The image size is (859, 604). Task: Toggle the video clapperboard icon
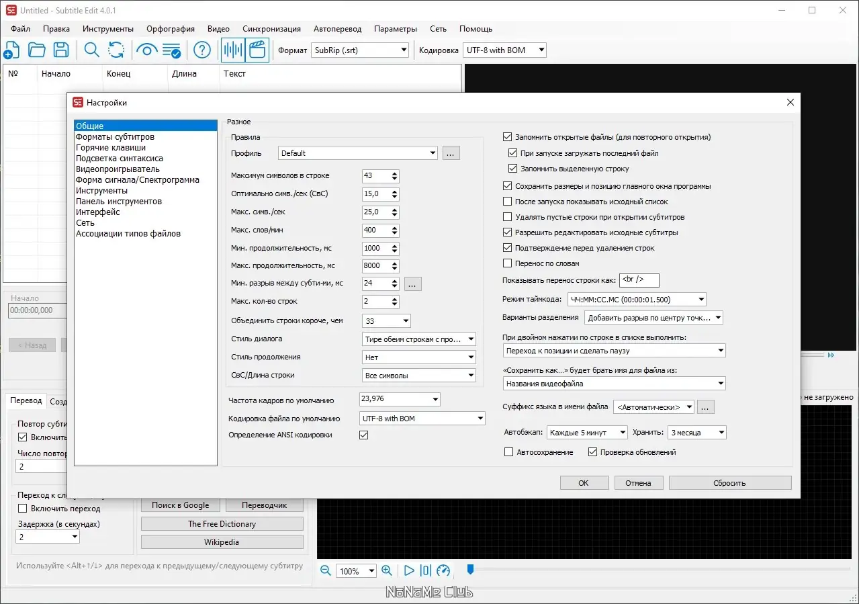257,50
